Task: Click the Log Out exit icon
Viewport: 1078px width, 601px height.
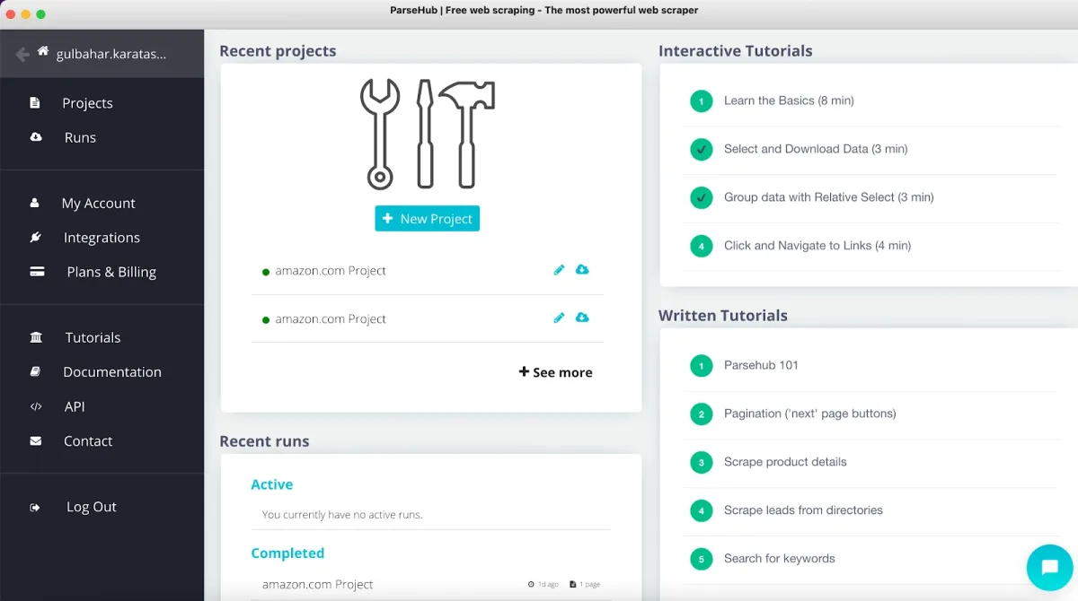Action: pos(36,508)
